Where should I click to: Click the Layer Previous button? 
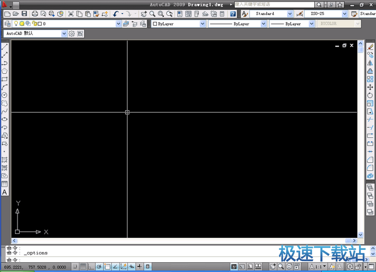[x=134, y=24]
